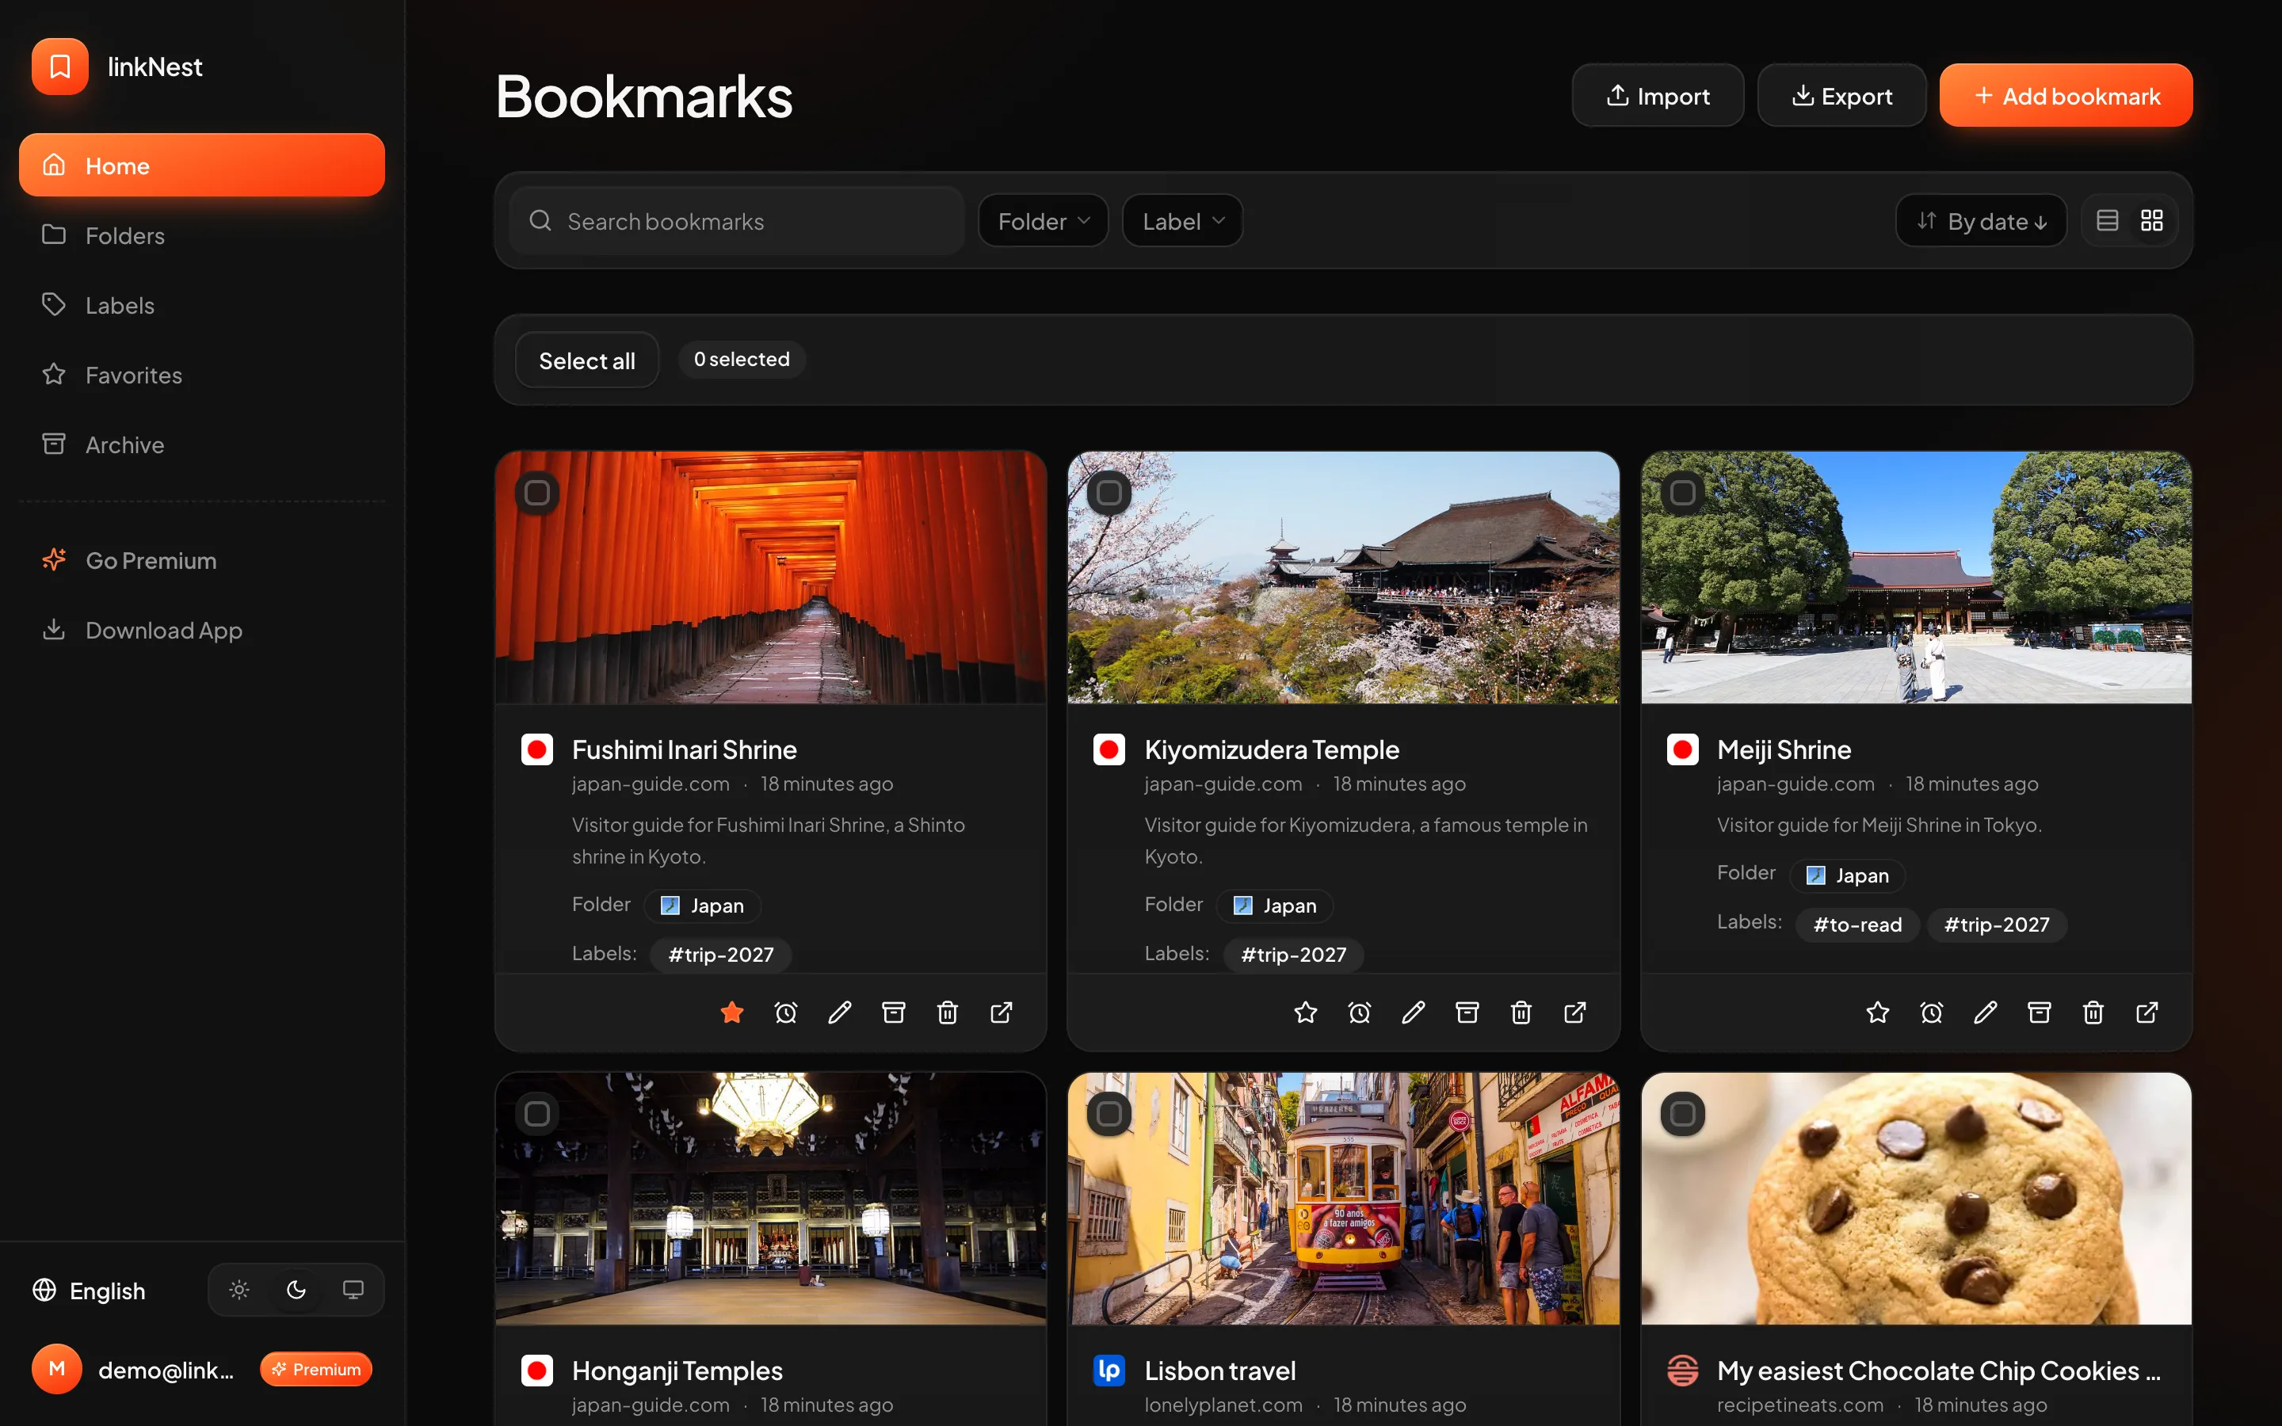Archive the Fushimi Inari Shrine bookmark
This screenshot has height=1426, width=2282.
[x=893, y=1012]
